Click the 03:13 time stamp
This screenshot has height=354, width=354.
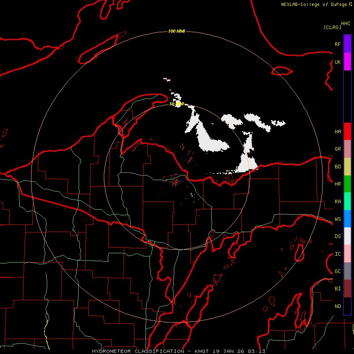point(256,351)
